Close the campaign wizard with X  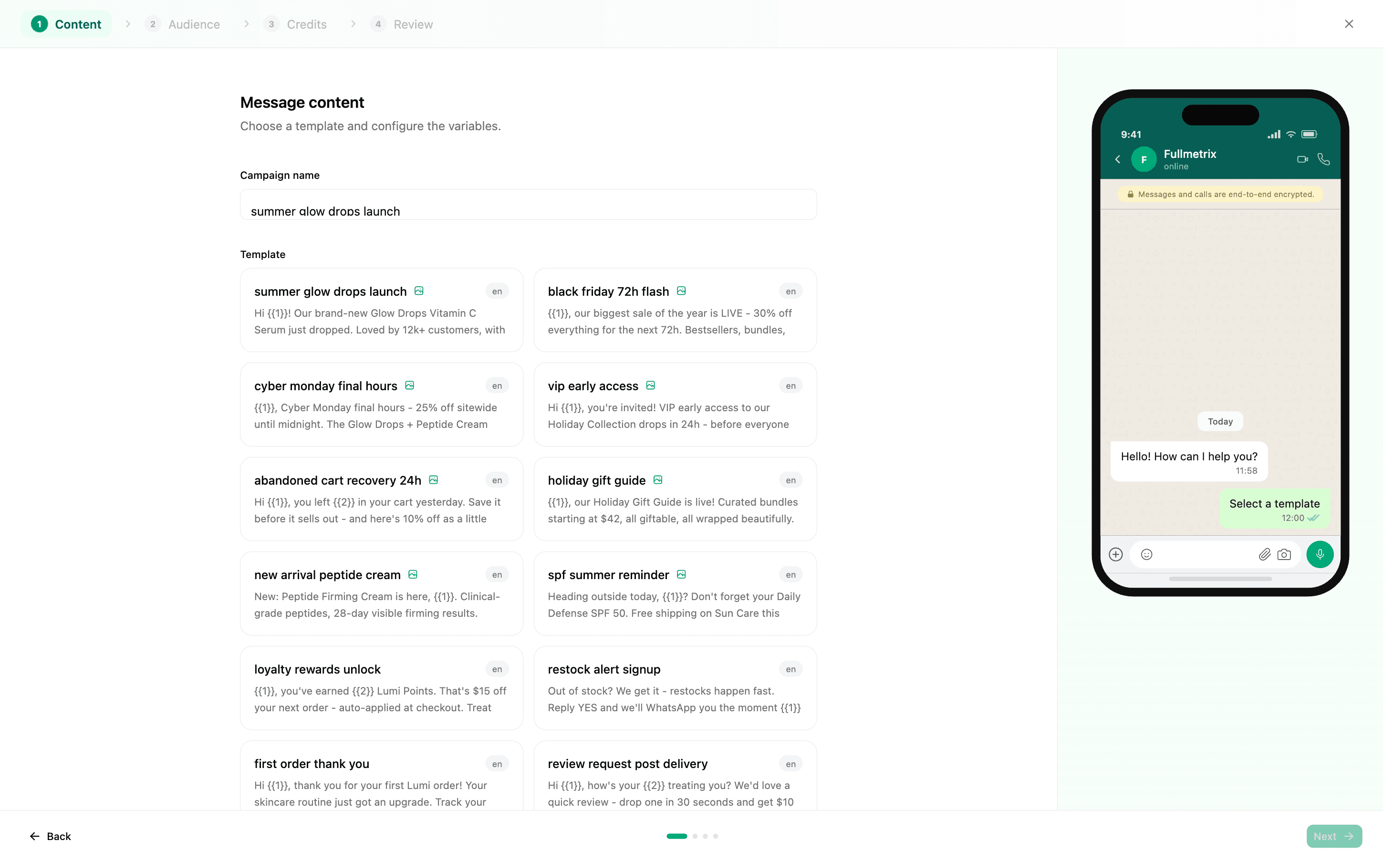tap(1349, 24)
